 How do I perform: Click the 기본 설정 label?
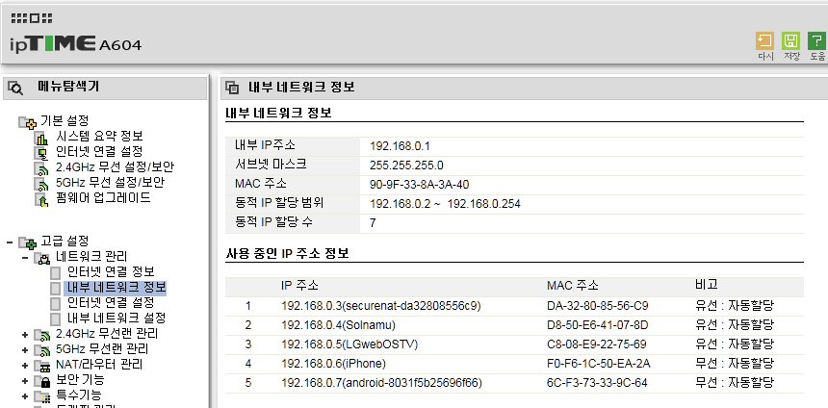(x=65, y=121)
